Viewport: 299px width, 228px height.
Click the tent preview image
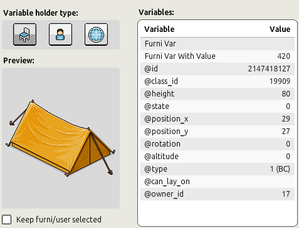click(61, 138)
